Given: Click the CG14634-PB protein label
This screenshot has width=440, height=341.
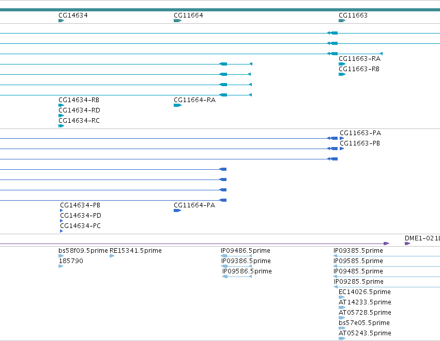Looking at the screenshot, I should point(80,205).
